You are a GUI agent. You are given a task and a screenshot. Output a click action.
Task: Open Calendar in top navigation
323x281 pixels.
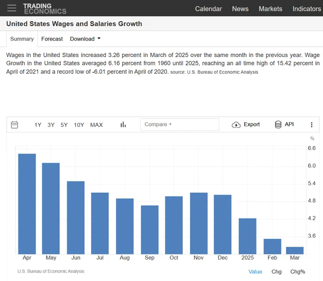208,9
